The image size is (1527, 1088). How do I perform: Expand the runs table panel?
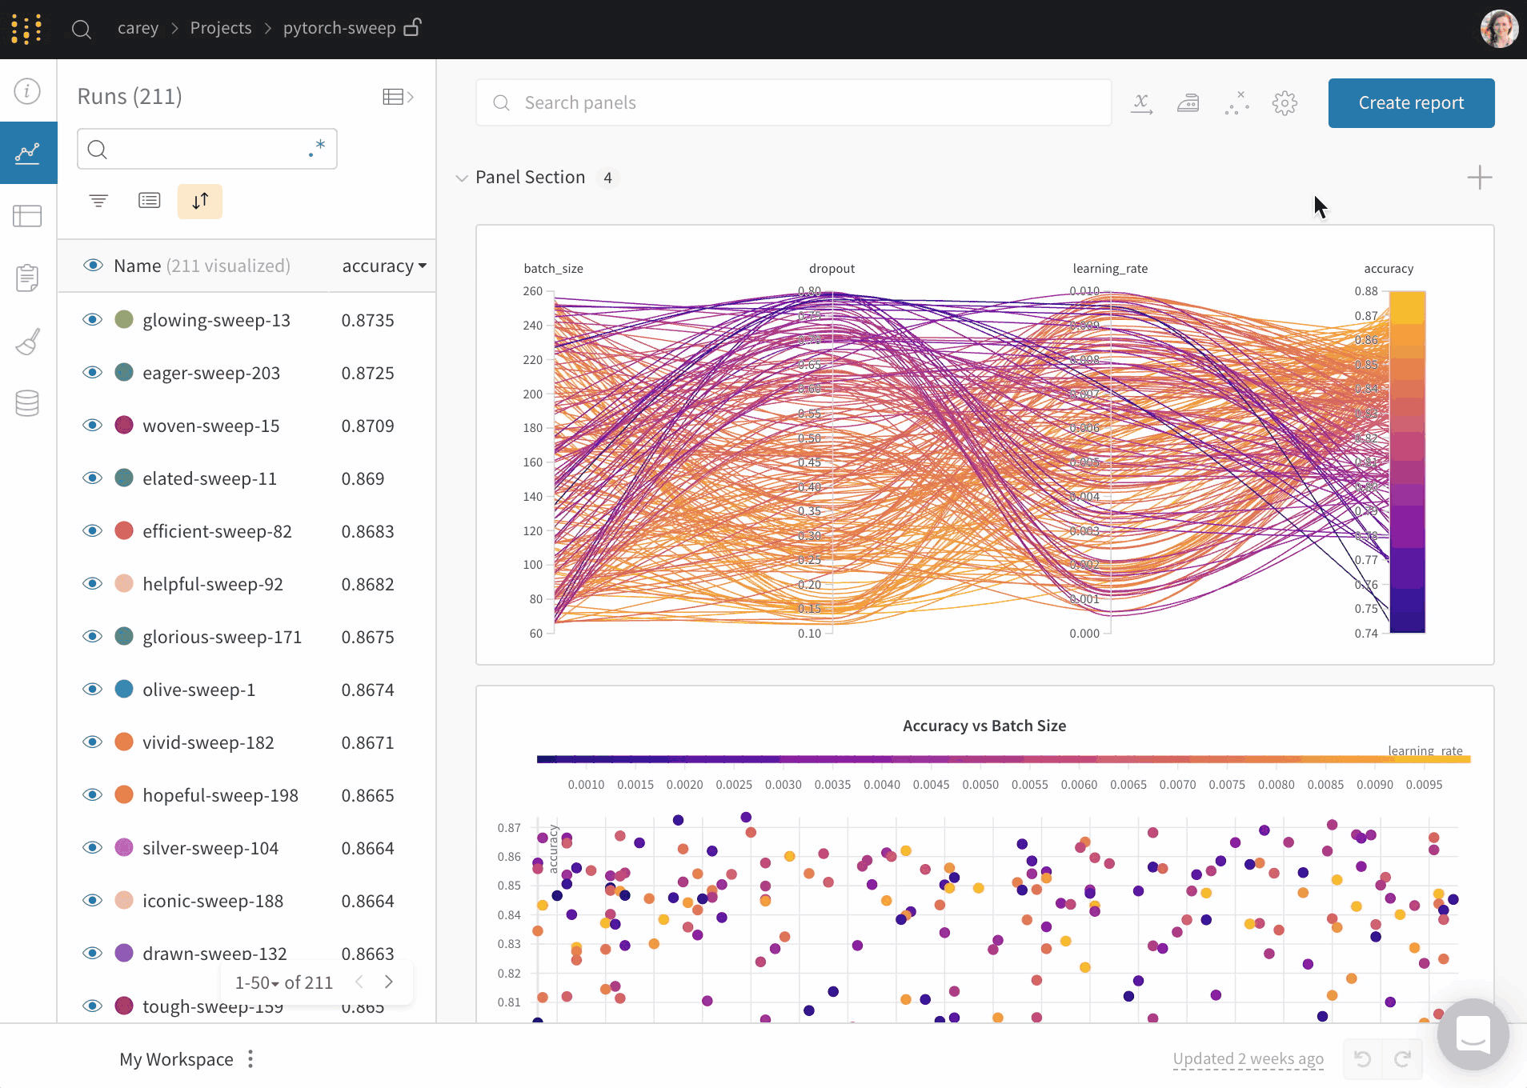pos(398,97)
